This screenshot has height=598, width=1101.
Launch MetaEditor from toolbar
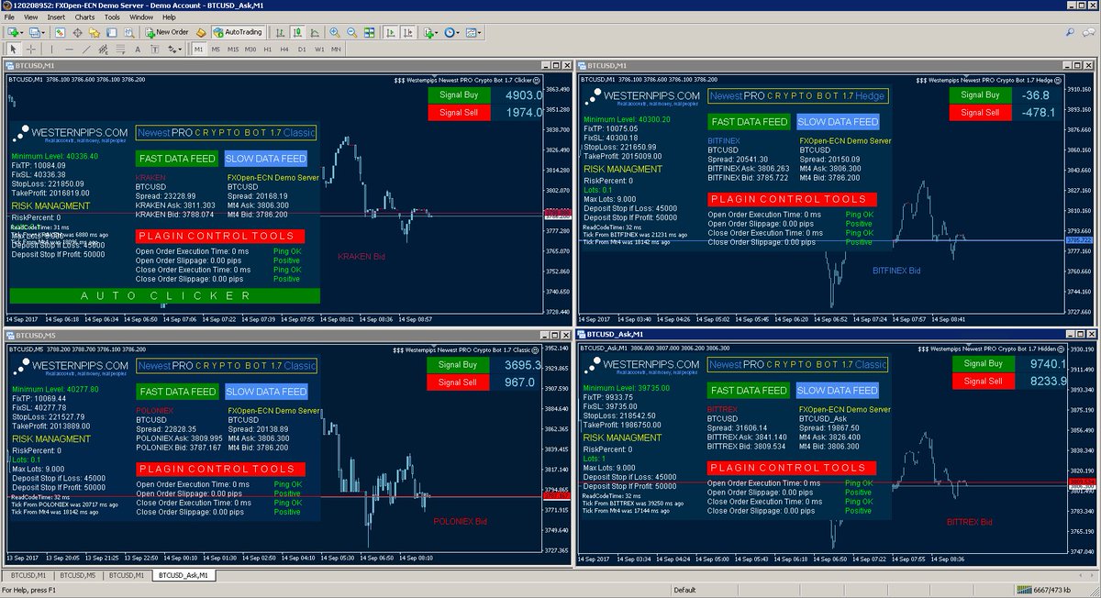click(201, 32)
